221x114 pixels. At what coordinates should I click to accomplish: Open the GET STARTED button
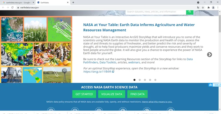pos(84,94)
